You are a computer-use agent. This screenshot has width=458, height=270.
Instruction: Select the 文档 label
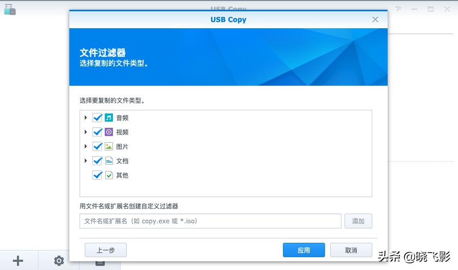[122, 161]
